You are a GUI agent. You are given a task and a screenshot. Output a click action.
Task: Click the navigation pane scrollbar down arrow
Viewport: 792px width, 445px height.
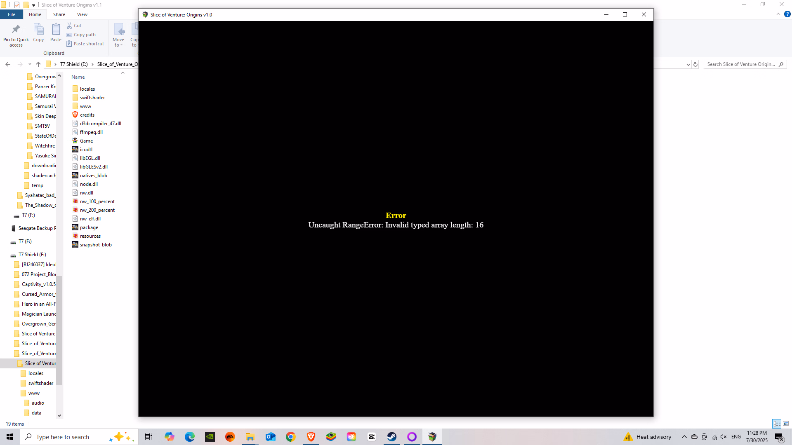point(59,415)
